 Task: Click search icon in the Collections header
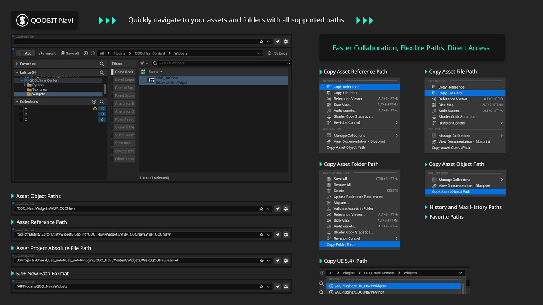coord(102,102)
